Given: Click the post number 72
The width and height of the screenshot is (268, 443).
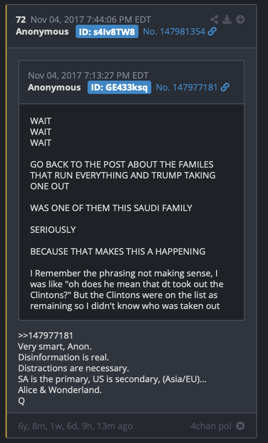Looking at the screenshot, I should pyautogui.click(x=21, y=19).
